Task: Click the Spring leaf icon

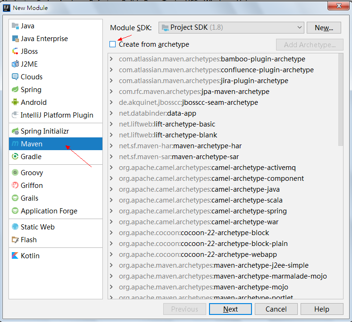Action: click(x=15, y=89)
